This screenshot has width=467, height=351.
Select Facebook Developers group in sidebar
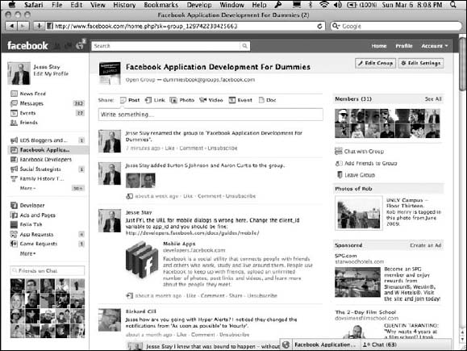point(45,160)
